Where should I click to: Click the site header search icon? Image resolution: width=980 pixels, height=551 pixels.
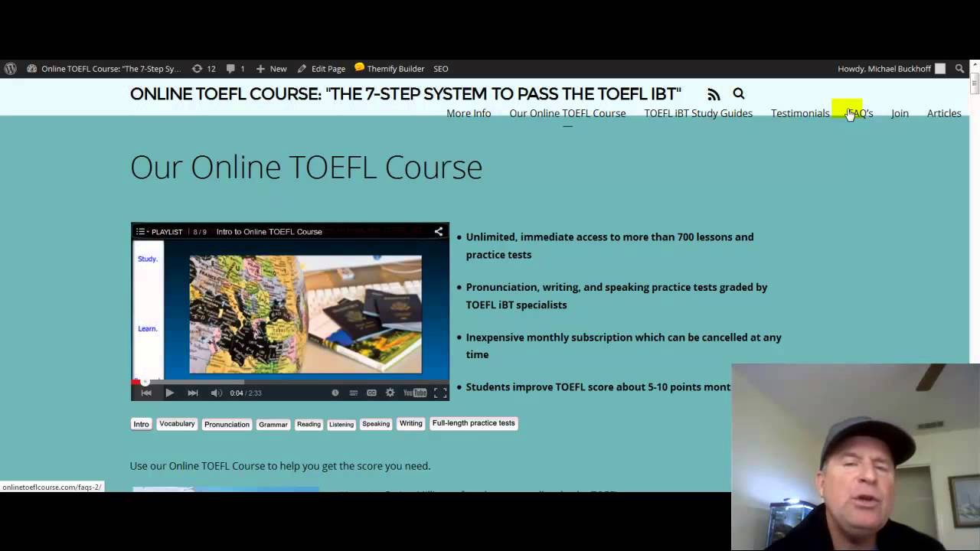pos(739,93)
